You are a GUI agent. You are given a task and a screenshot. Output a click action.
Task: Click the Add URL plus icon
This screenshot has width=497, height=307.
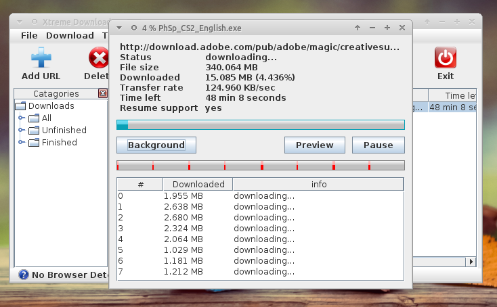pyautogui.click(x=41, y=57)
